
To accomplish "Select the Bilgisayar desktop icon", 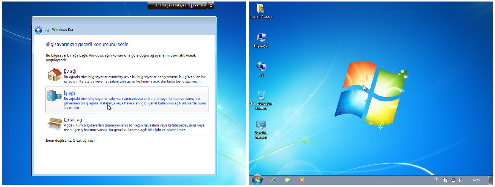I will coord(261,40).
